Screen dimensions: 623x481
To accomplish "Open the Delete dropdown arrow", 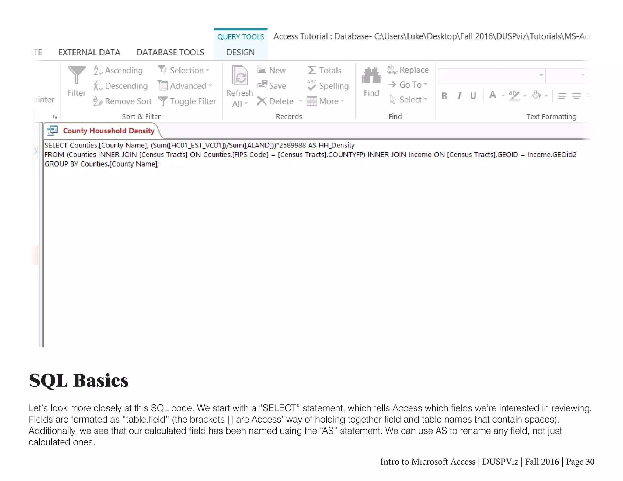I will [x=300, y=101].
